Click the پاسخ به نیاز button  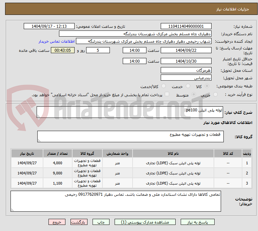point(197,222)
